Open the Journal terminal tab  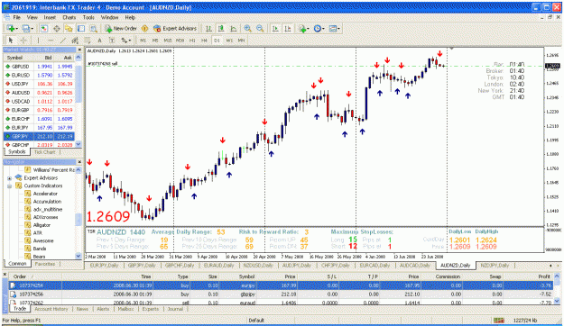point(175,309)
